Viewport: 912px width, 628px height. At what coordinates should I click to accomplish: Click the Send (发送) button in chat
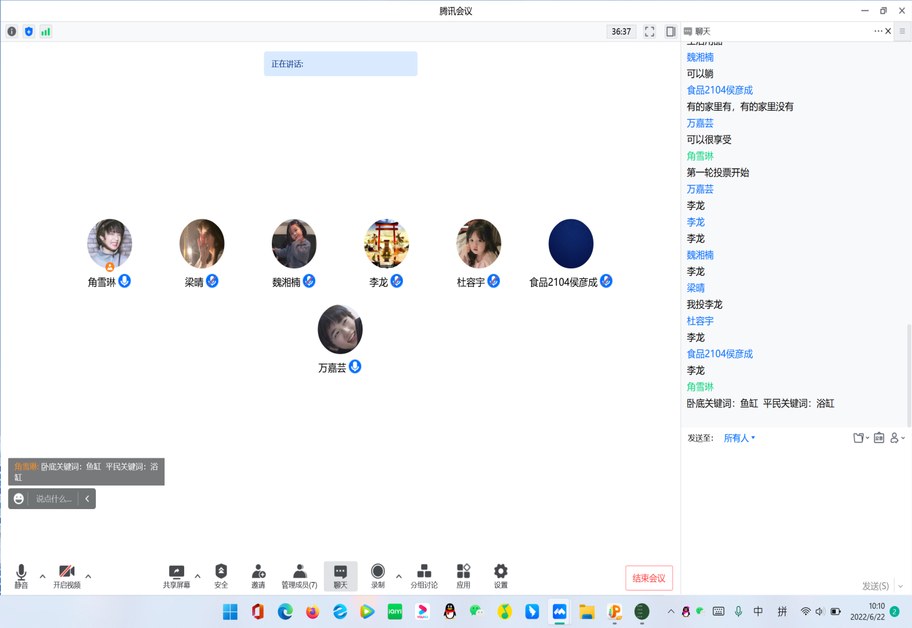[875, 586]
